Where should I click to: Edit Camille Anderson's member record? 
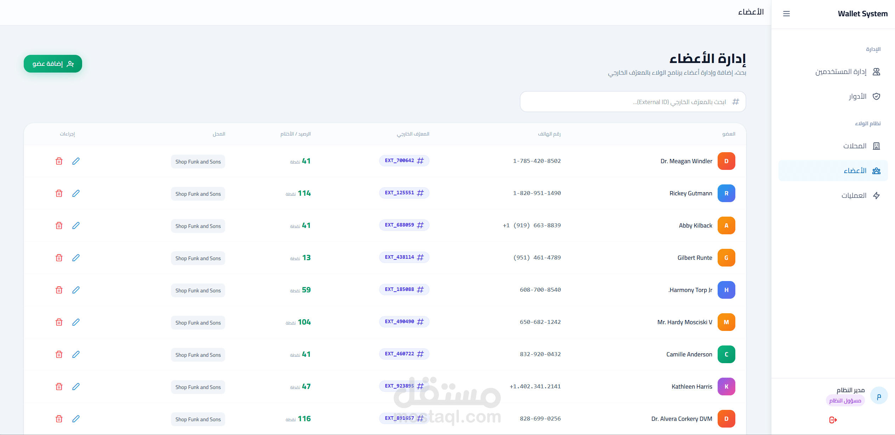pyautogui.click(x=76, y=354)
